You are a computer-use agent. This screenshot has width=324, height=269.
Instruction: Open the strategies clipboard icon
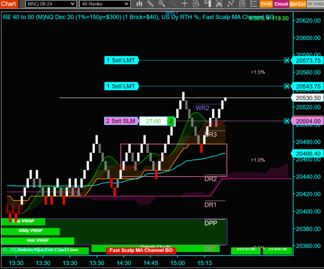[x=242, y=4]
